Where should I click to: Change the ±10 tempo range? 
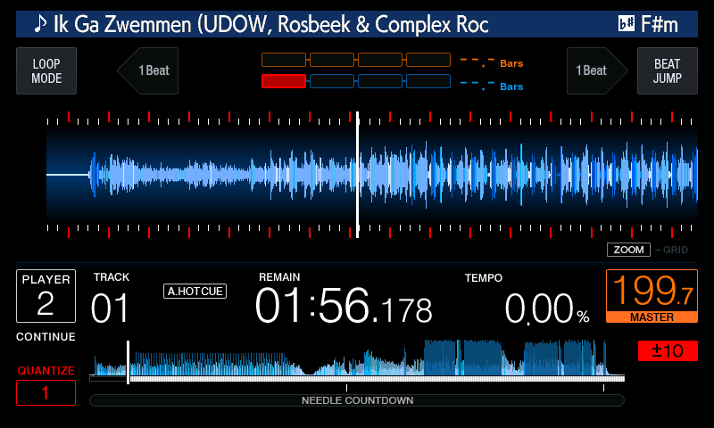pos(668,350)
